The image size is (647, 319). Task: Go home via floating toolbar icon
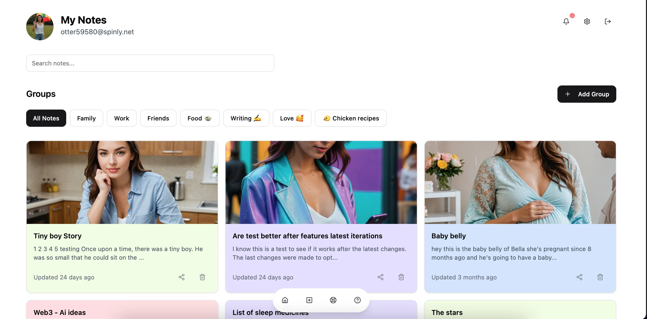pos(285,300)
